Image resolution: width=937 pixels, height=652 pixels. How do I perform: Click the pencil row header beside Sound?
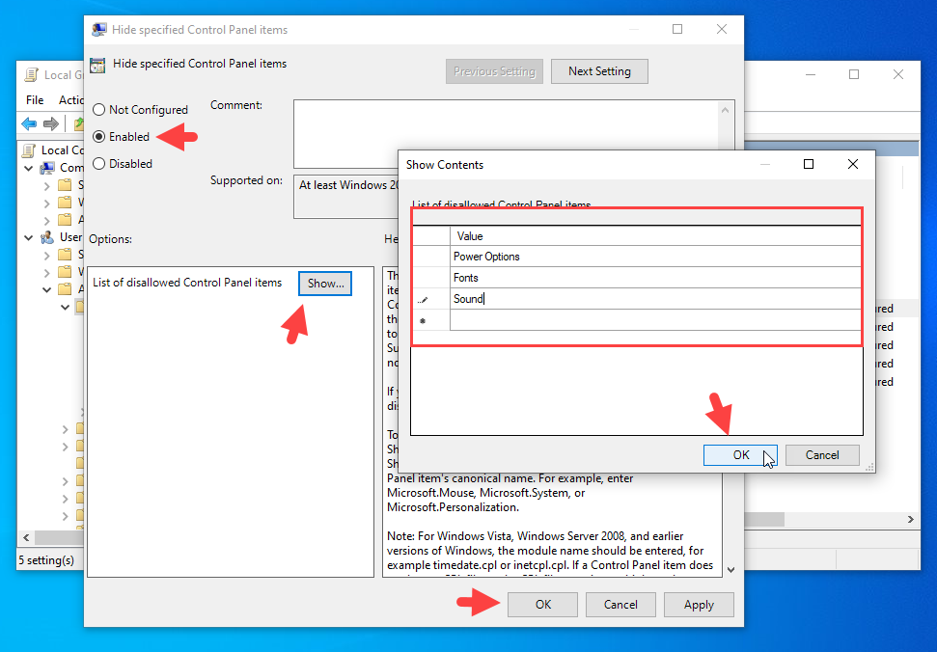pos(430,299)
